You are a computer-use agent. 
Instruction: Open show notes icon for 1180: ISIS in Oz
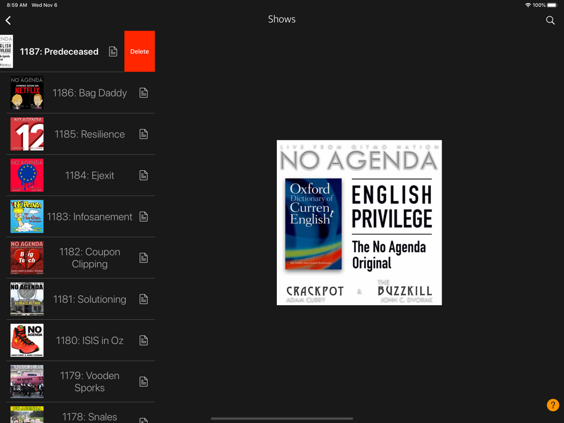click(143, 340)
